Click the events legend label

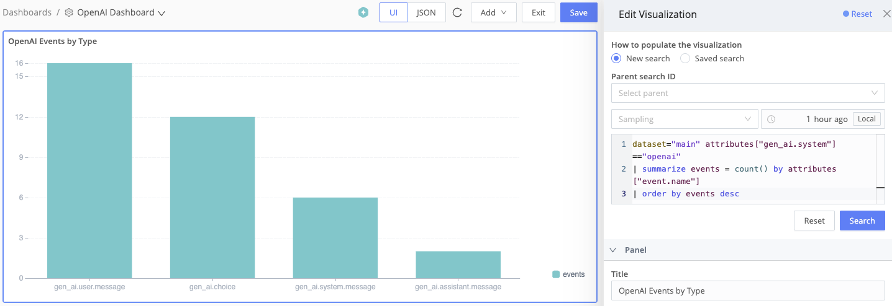pyautogui.click(x=573, y=274)
